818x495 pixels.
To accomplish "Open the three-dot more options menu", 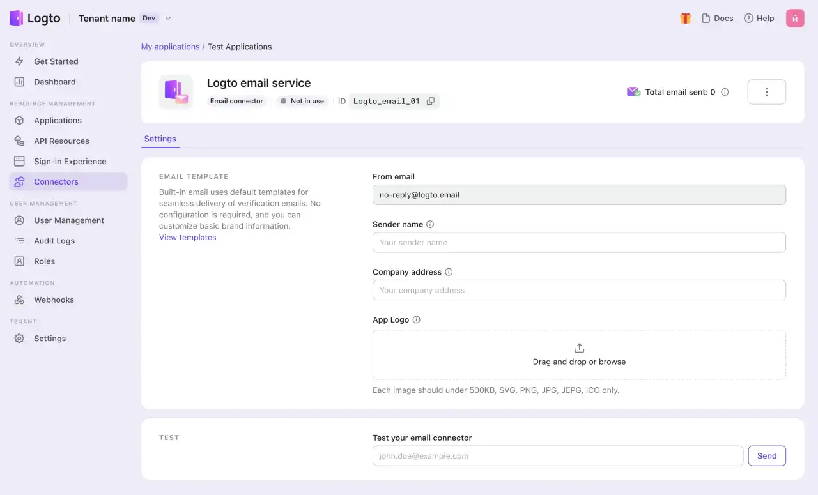I will (x=766, y=92).
